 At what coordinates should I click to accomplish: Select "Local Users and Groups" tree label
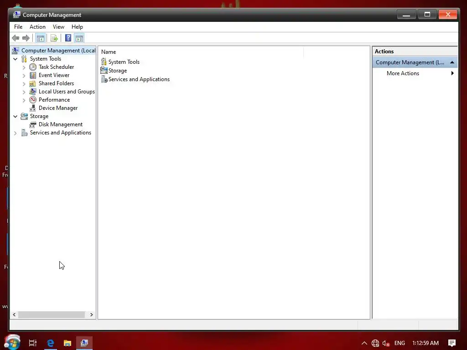pos(67,92)
